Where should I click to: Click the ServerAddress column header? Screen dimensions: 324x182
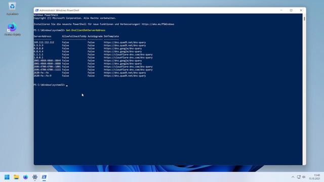tap(43, 36)
